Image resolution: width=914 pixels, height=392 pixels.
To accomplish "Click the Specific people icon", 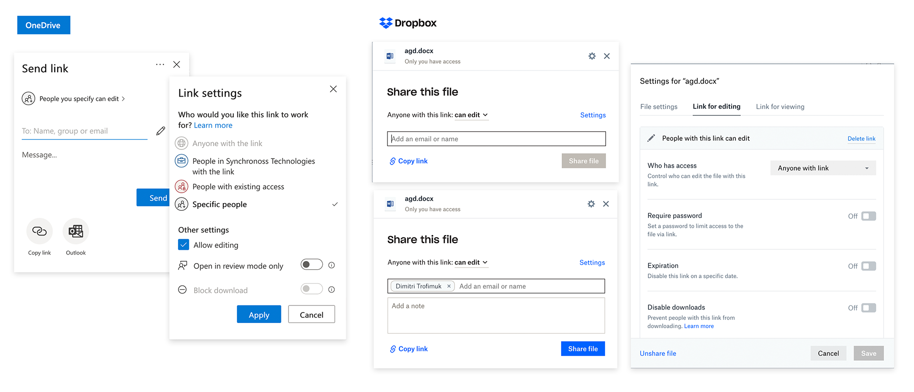I will (x=182, y=204).
